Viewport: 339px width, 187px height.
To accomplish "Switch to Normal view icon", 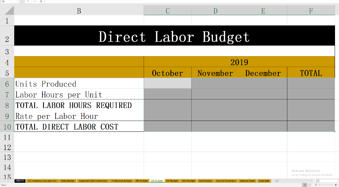I will click(x=305, y=185).
